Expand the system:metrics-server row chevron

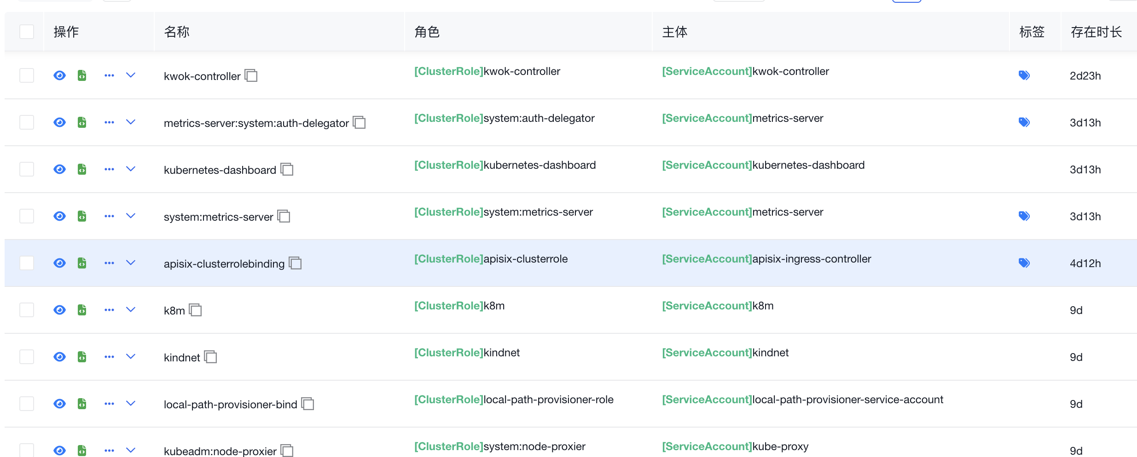(x=131, y=216)
